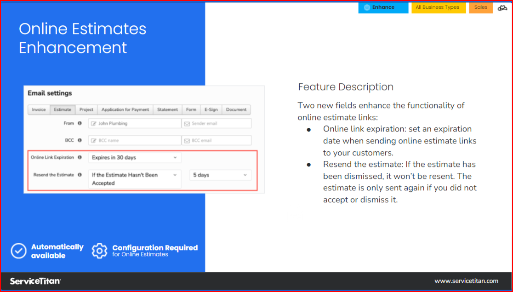Switch to the Project tab
The image size is (513, 292).
click(86, 109)
